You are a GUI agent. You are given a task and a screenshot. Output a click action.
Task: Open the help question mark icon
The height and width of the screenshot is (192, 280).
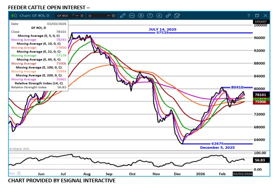point(248,15)
